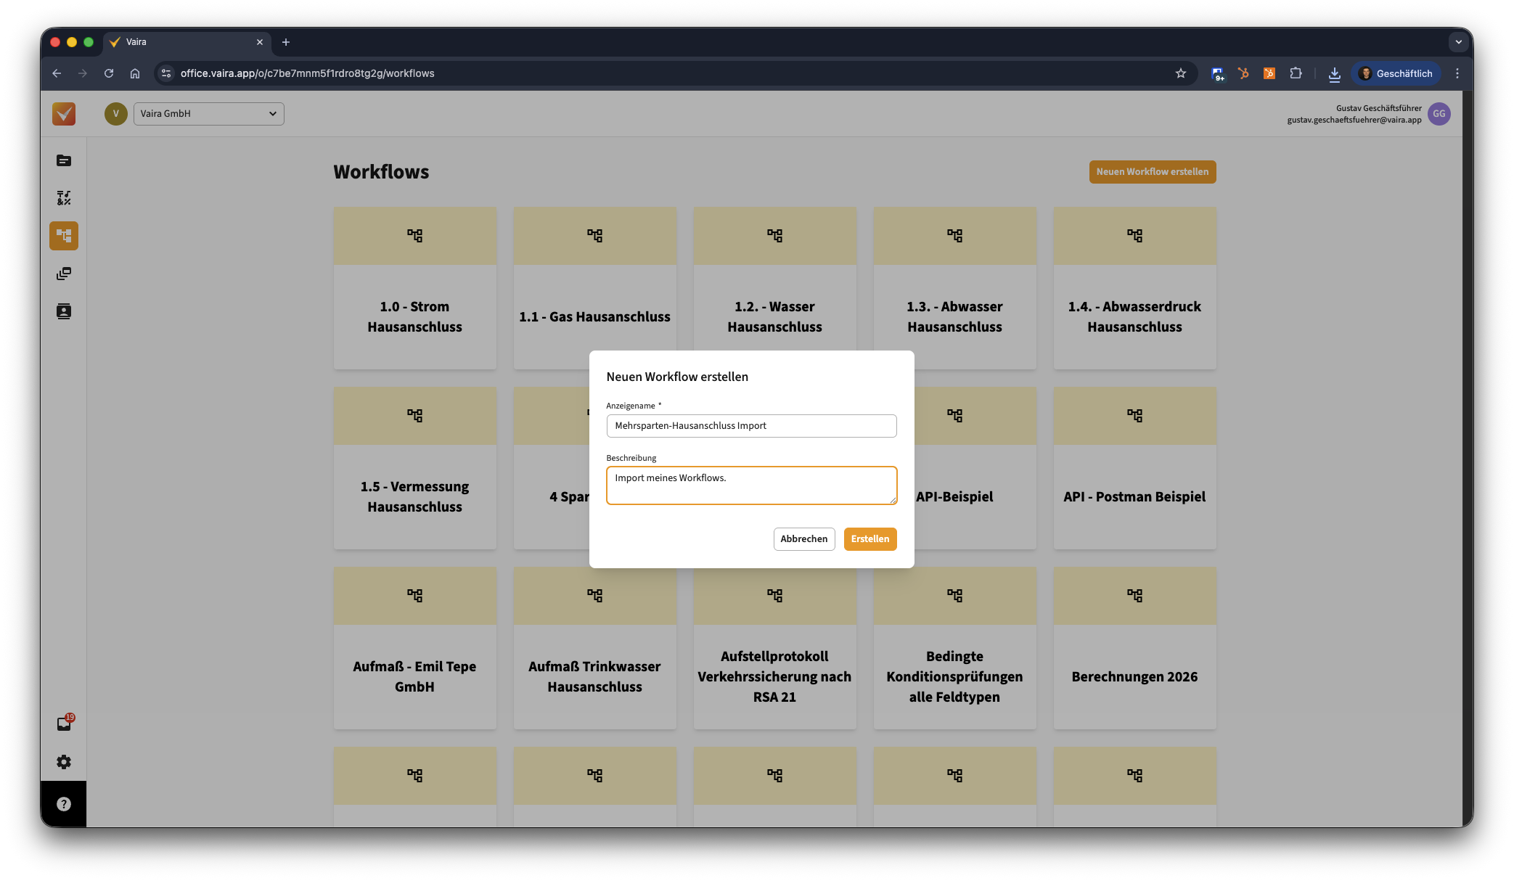The height and width of the screenshot is (881, 1514).
Task: Open the calculations sidebar icon
Action: click(x=64, y=198)
